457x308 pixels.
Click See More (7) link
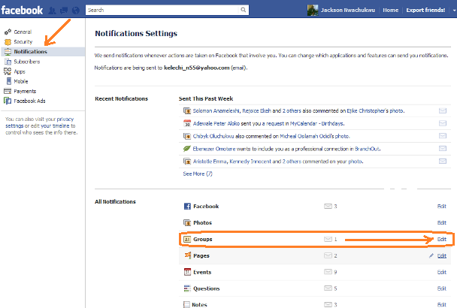(198, 174)
